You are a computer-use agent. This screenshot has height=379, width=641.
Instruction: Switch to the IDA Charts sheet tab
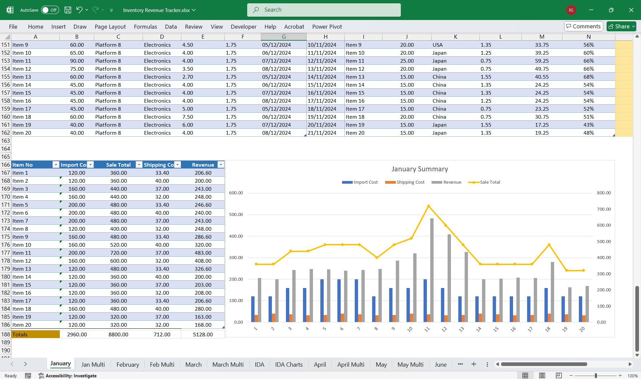289,364
